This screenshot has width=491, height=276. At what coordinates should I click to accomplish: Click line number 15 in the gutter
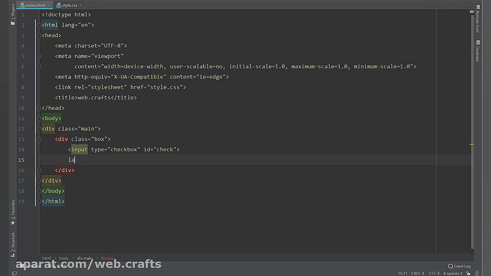21,160
